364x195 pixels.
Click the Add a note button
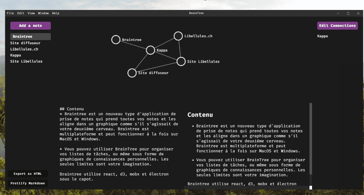31,26
